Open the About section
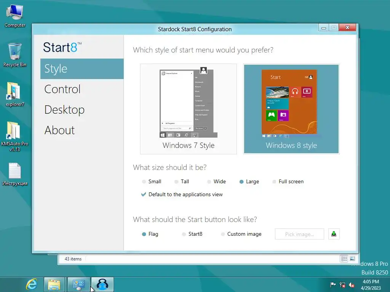The height and width of the screenshot is (292, 390). click(x=82, y=130)
